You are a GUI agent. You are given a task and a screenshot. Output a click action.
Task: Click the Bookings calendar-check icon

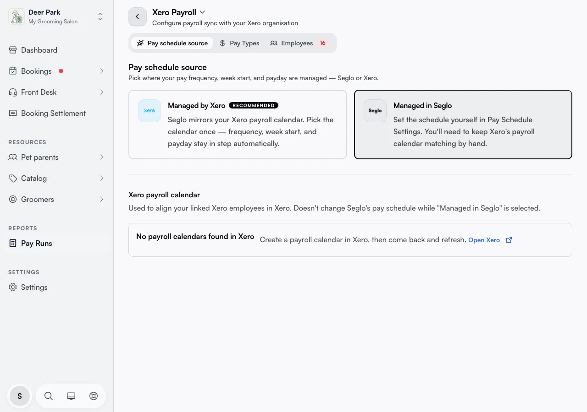point(13,71)
